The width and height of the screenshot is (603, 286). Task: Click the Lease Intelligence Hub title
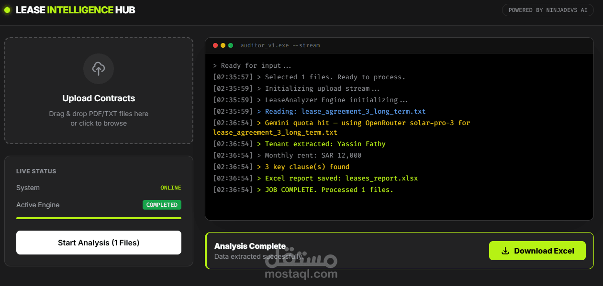click(76, 10)
